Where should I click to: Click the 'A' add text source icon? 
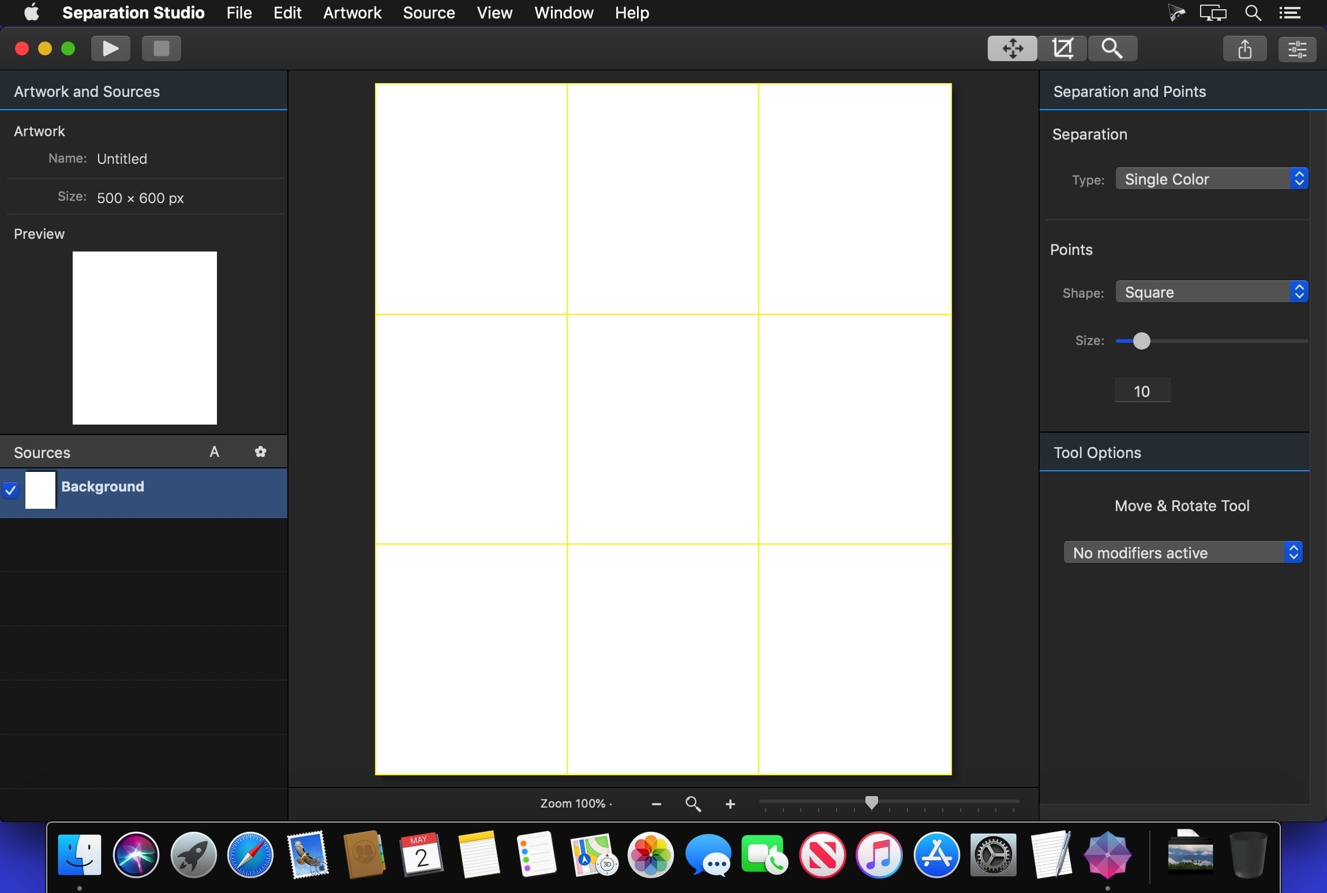(214, 452)
